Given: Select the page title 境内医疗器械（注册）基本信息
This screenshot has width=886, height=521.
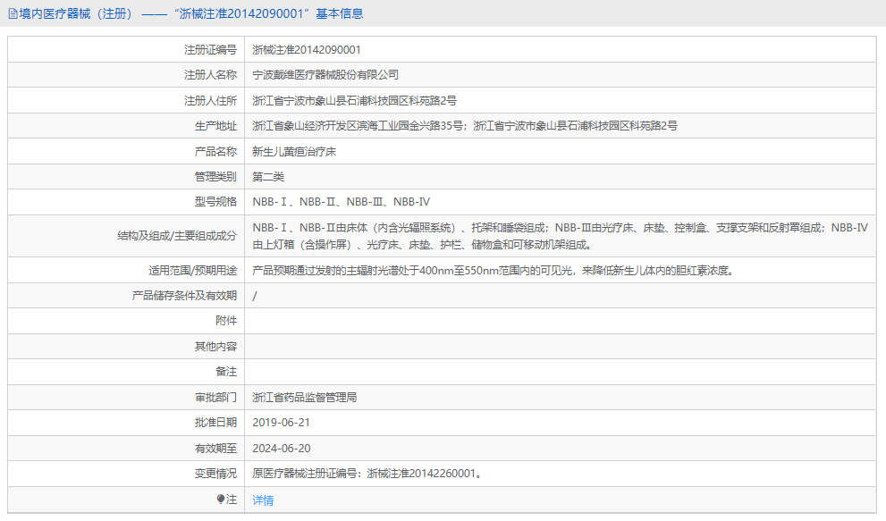Looking at the screenshot, I should (191, 13).
